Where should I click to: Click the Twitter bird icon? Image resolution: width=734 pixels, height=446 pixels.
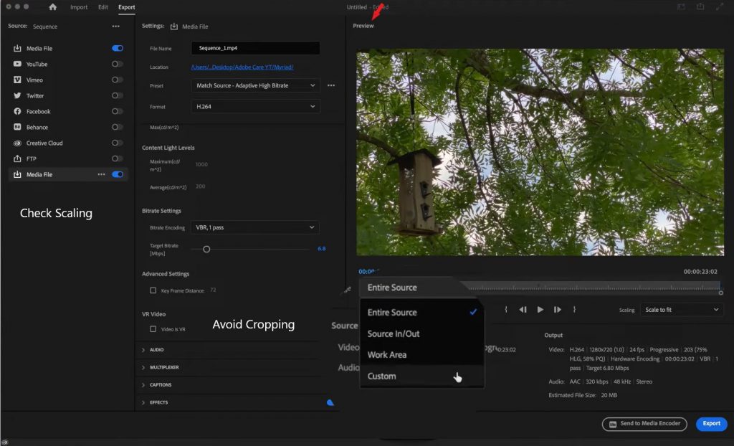17,95
